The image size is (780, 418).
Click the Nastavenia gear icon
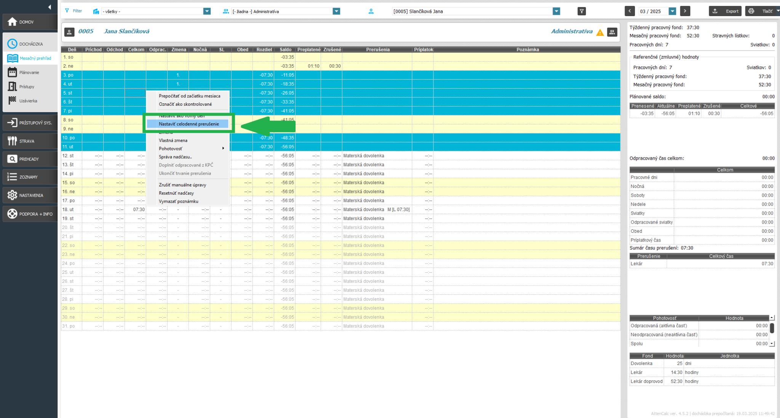pyautogui.click(x=13, y=195)
